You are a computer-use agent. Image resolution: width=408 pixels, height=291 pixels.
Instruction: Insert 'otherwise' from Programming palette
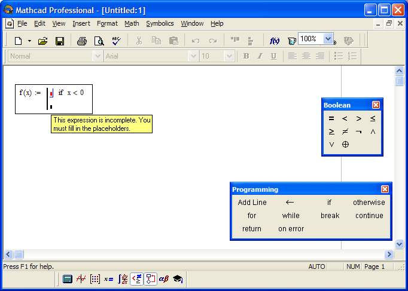[369, 203]
